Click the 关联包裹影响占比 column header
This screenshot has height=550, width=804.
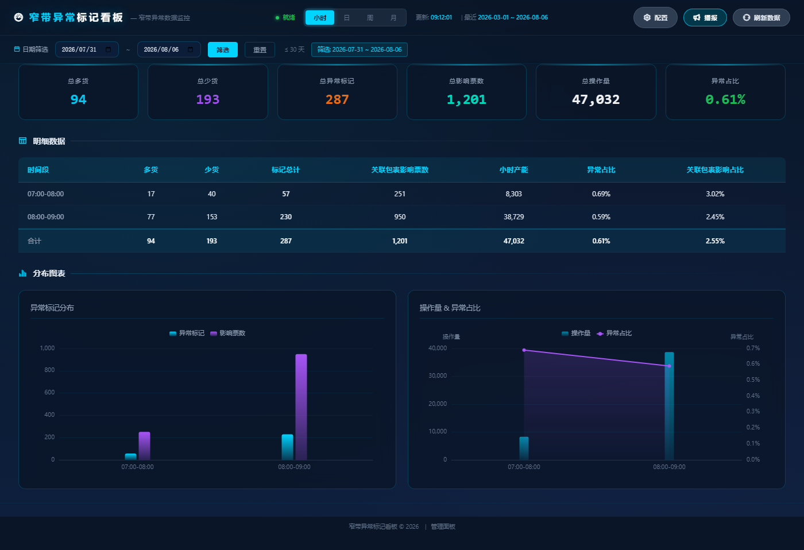click(715, 170)
